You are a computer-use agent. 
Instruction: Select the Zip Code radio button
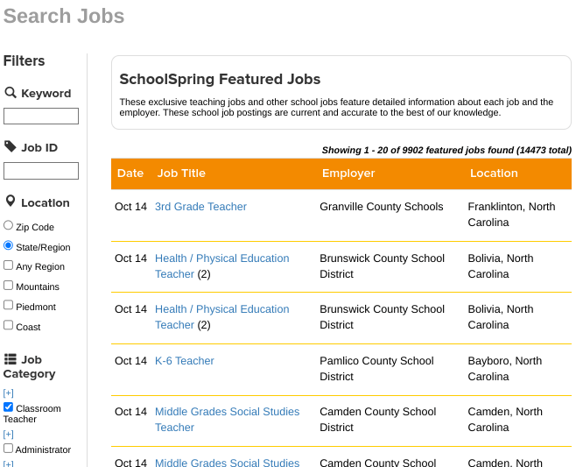[9, 226]
